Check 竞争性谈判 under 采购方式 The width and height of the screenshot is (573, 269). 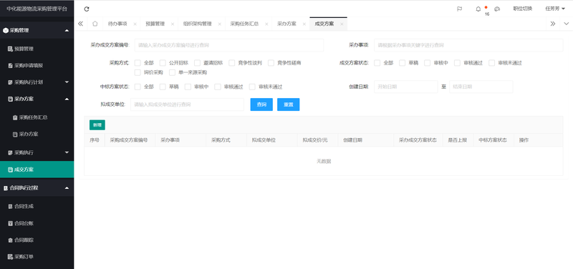coord(231,63)
